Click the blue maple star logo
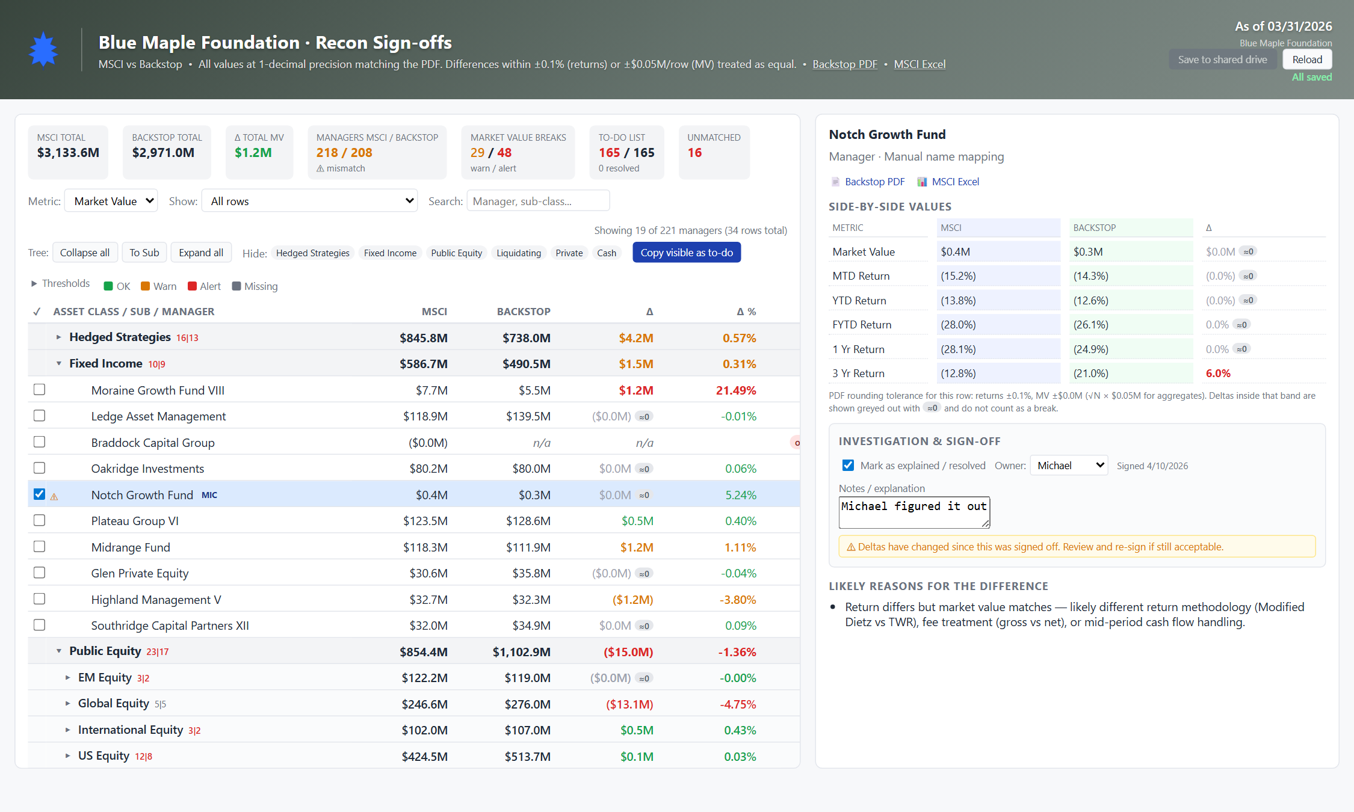This screenshot has width=1354, height=812. coord(43,50)
